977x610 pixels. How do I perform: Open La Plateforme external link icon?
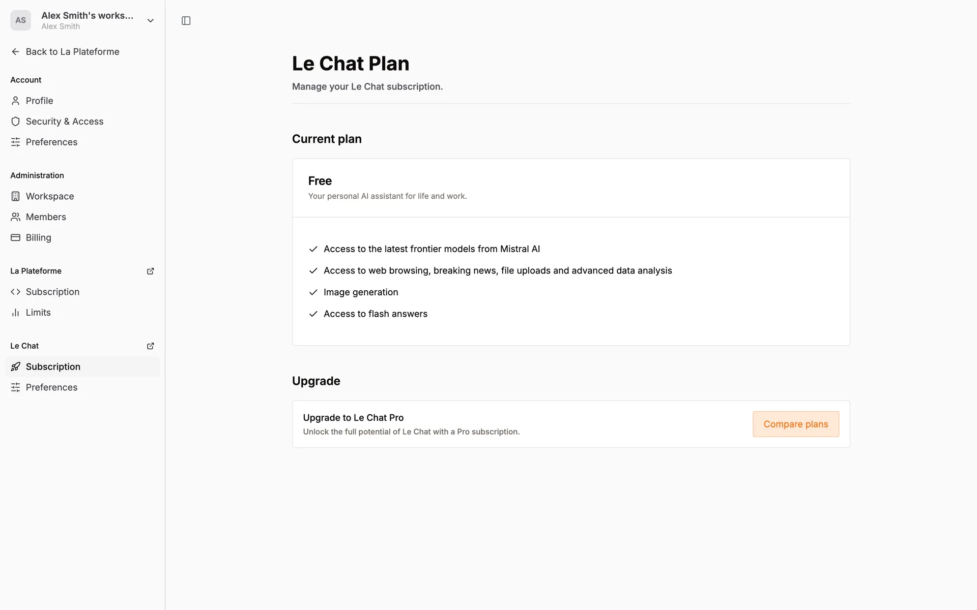click(150, 271)
